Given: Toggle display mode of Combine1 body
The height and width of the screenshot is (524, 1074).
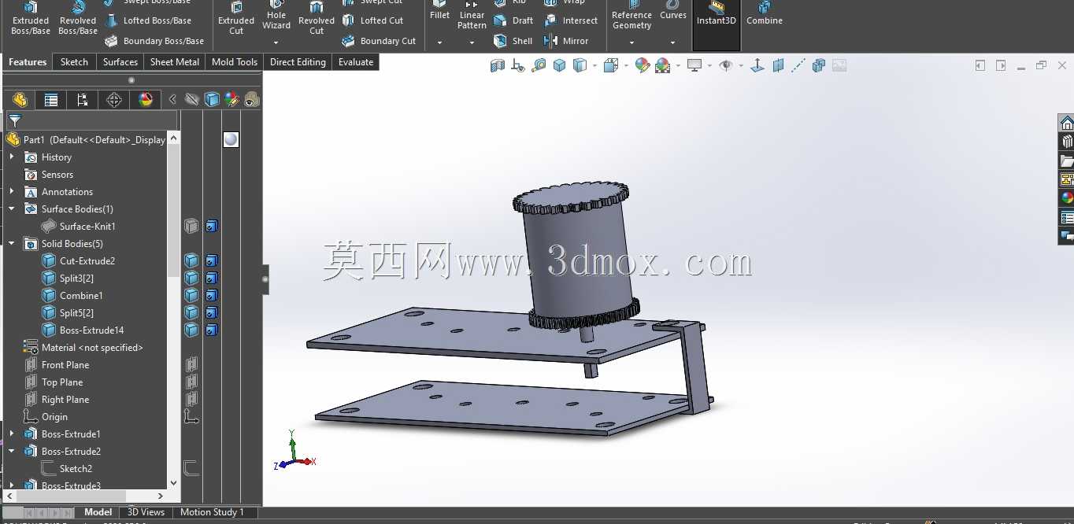Looking at the screenshot, I should coord(212,296).
